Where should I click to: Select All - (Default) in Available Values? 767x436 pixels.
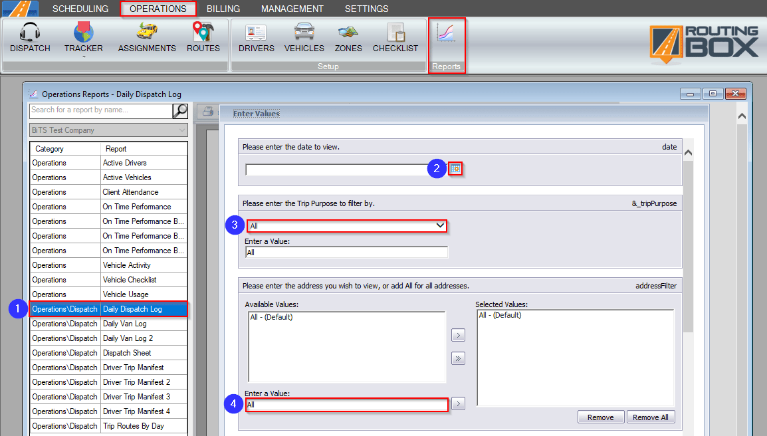(271, 317)
